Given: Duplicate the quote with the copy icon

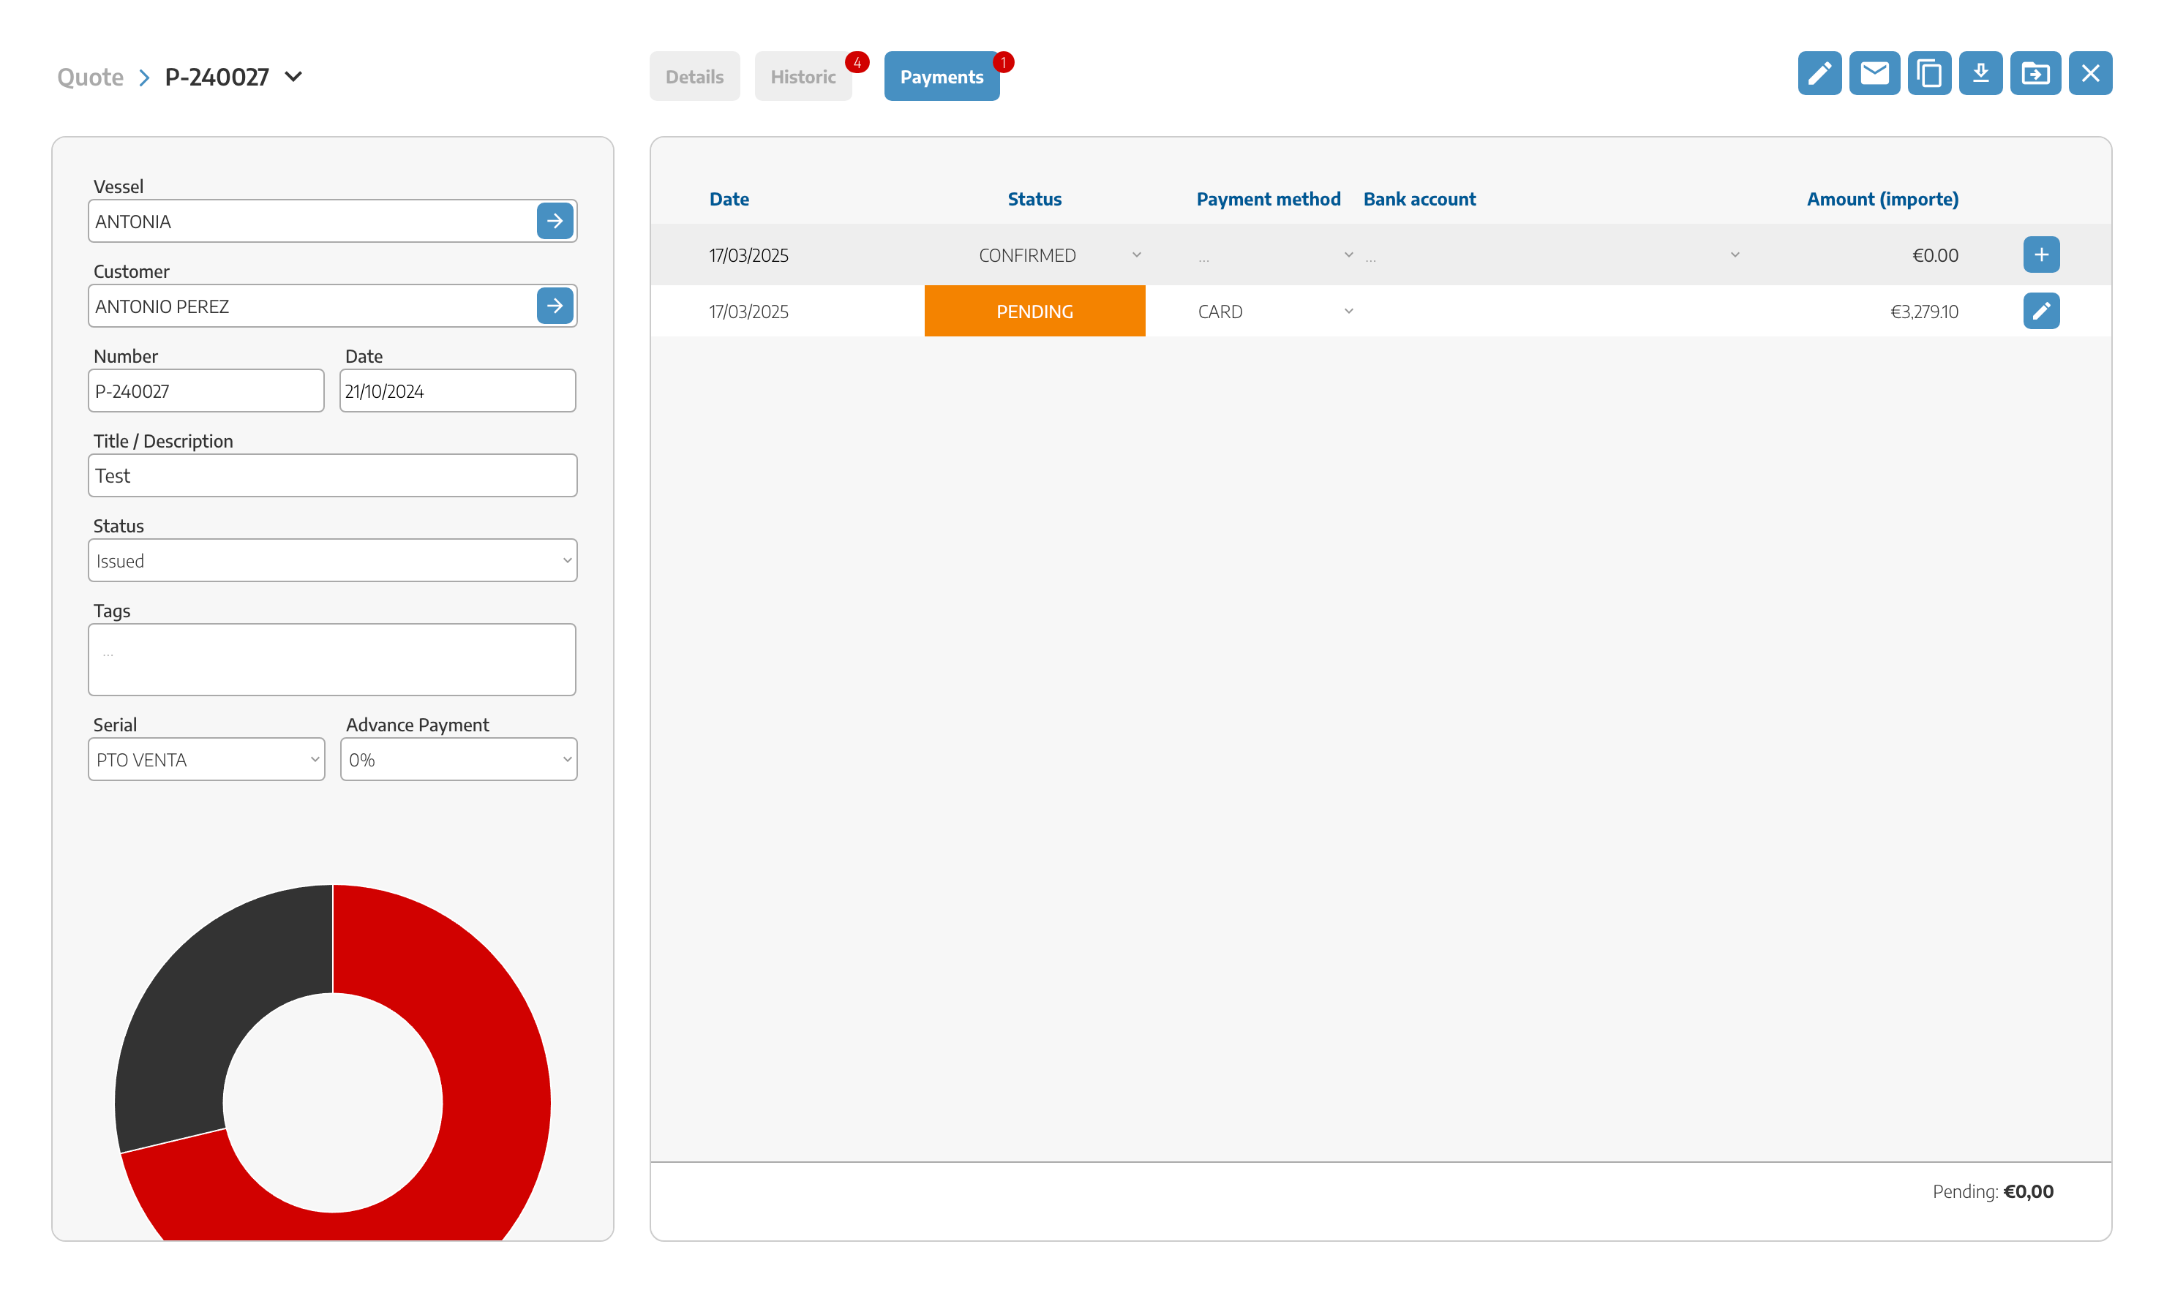Looking at the screenshot, I should [x=1928, y=73].
